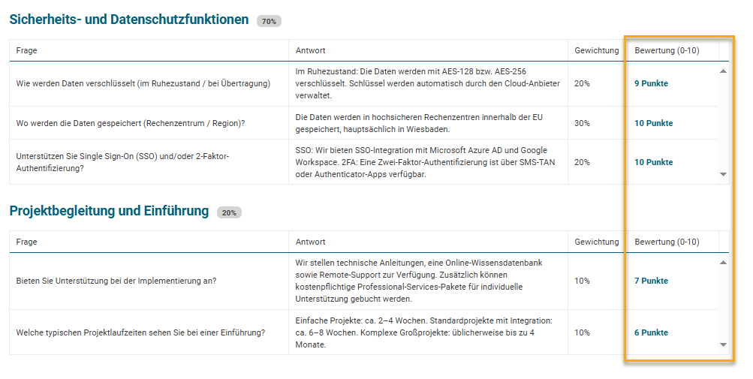The width and height of the screenshot is (753, 379).
Task: Collapse the Projektbegleitung und Einführung section heading
Action: pos(109,211)
